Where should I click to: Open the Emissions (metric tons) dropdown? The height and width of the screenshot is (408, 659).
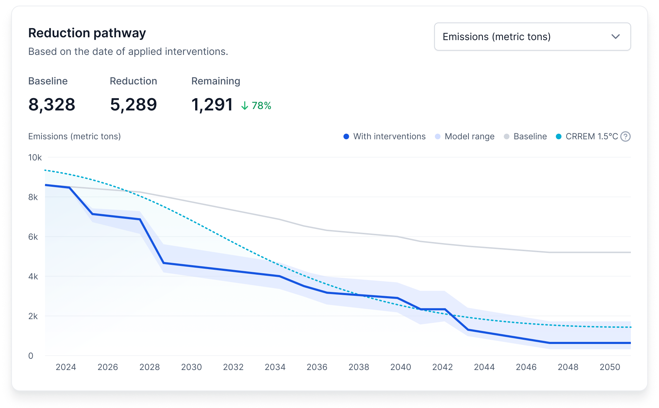(x=532, y=37)
